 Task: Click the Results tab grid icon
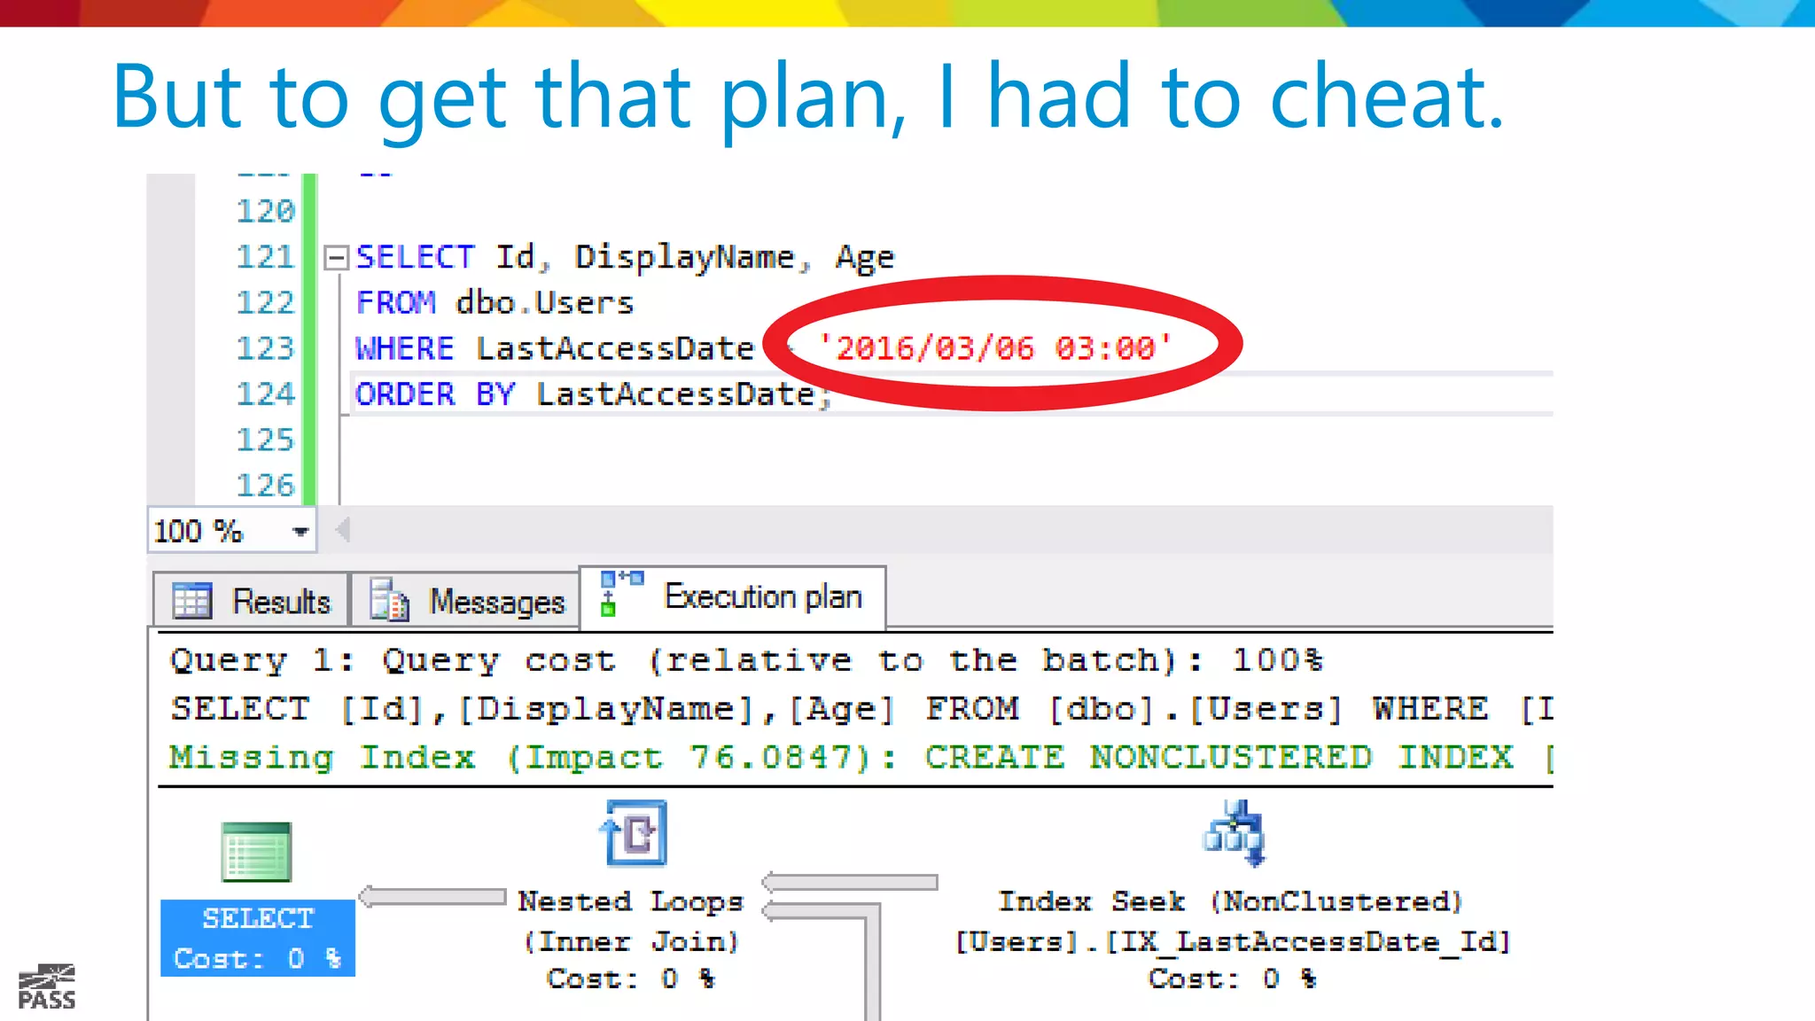[192, 601]
